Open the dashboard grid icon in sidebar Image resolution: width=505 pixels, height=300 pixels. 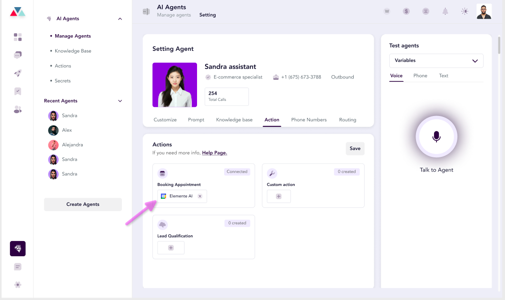[x=18, y=37]
